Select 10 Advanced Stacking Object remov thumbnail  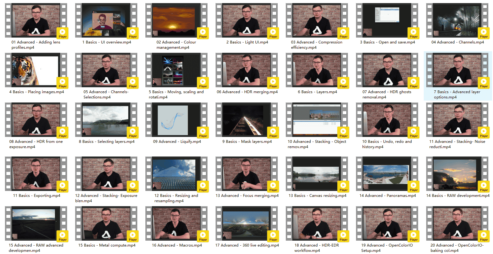[317, 120]
